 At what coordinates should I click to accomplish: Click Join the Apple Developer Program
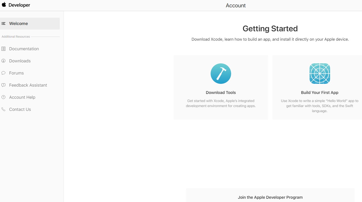270,197
